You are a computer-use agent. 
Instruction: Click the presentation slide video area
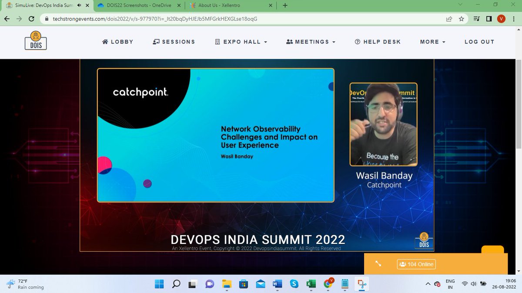[215, 135]
